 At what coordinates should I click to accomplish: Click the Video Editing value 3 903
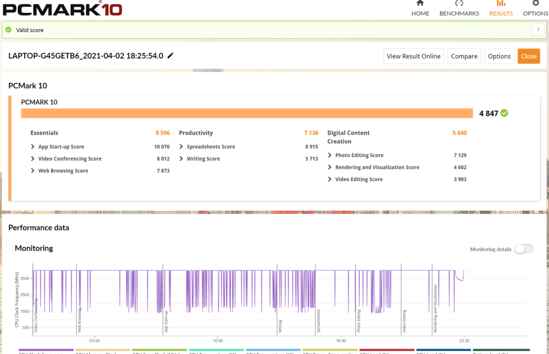[460, 179]
